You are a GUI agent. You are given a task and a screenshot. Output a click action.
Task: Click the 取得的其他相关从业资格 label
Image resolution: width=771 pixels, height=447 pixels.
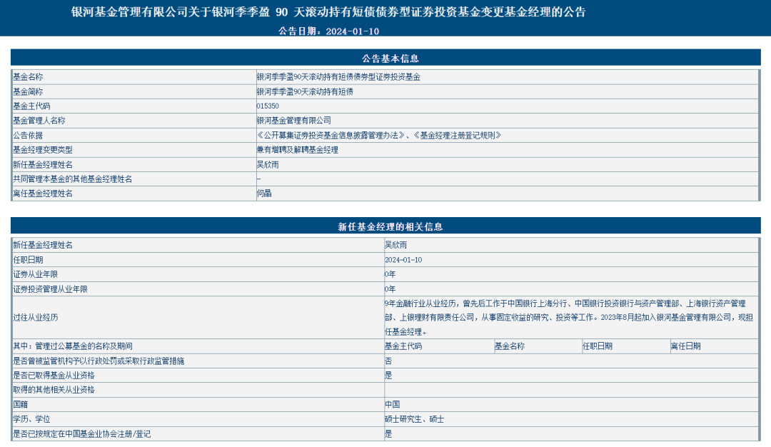(54, 390)
